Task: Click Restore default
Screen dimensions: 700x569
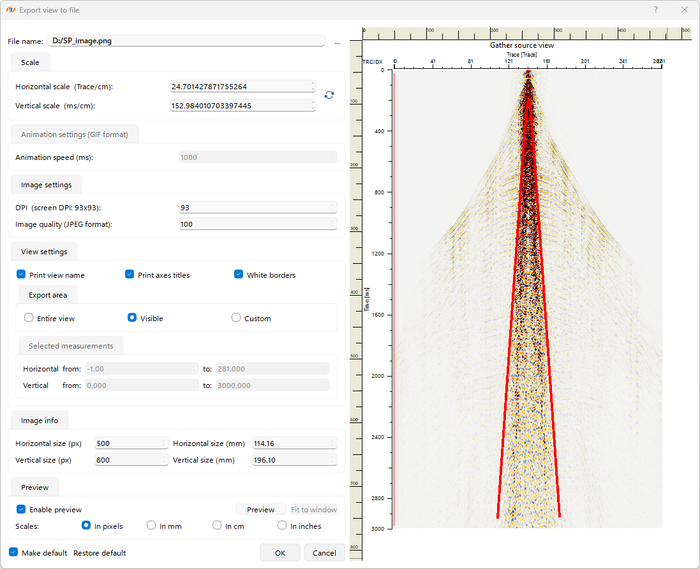Action: pyautogui.click(x=99, y=552)
